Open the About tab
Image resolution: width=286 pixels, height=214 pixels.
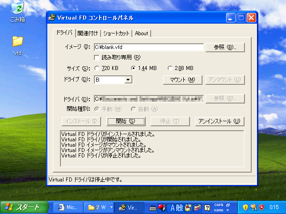(142, 33)
